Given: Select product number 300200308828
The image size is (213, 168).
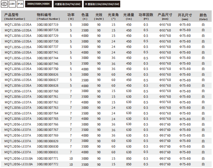Looking at the screenshot, I should (48, 86).
